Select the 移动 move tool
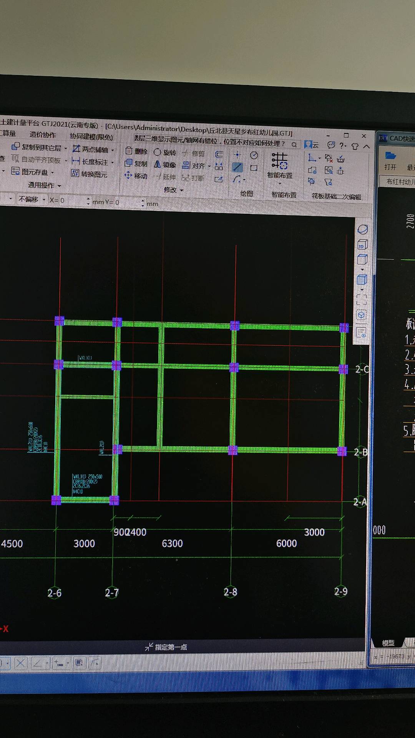 point(136,176)
